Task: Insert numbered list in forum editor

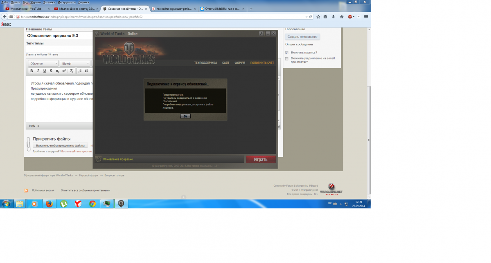Action: click(x=80, y=71)
